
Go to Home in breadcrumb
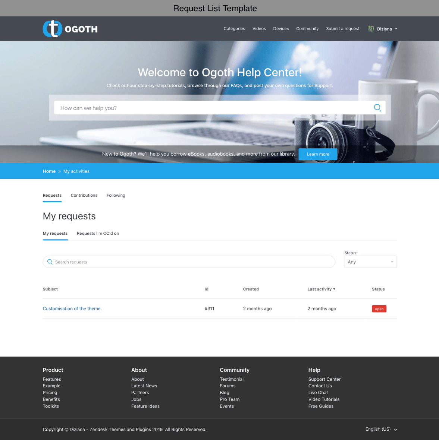pyautogui.click(x=49, y=171)
